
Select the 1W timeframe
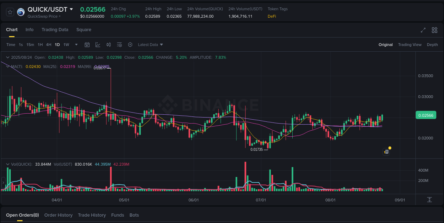click(66, 45)
